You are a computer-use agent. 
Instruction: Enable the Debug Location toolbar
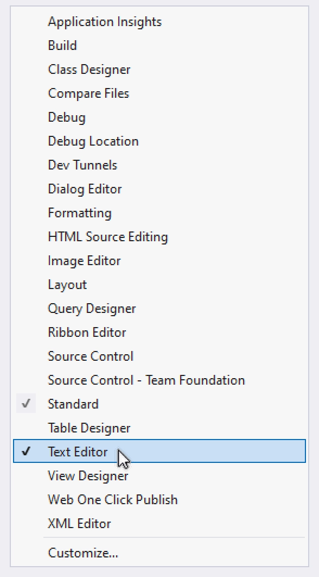click(159, 141)
